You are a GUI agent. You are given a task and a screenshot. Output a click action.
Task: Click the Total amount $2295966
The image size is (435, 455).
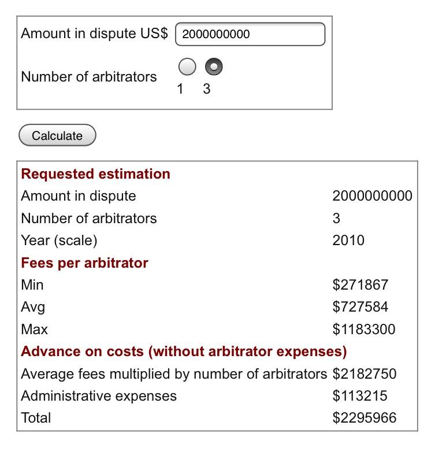tap(365, 418)
